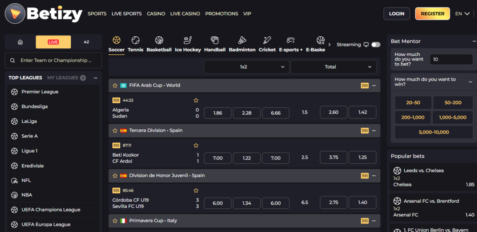This screenshot has height=232, width=477.
Task: Click soccer ball icon beside Leeds vs. Chelsea
Action: (397, 170)
